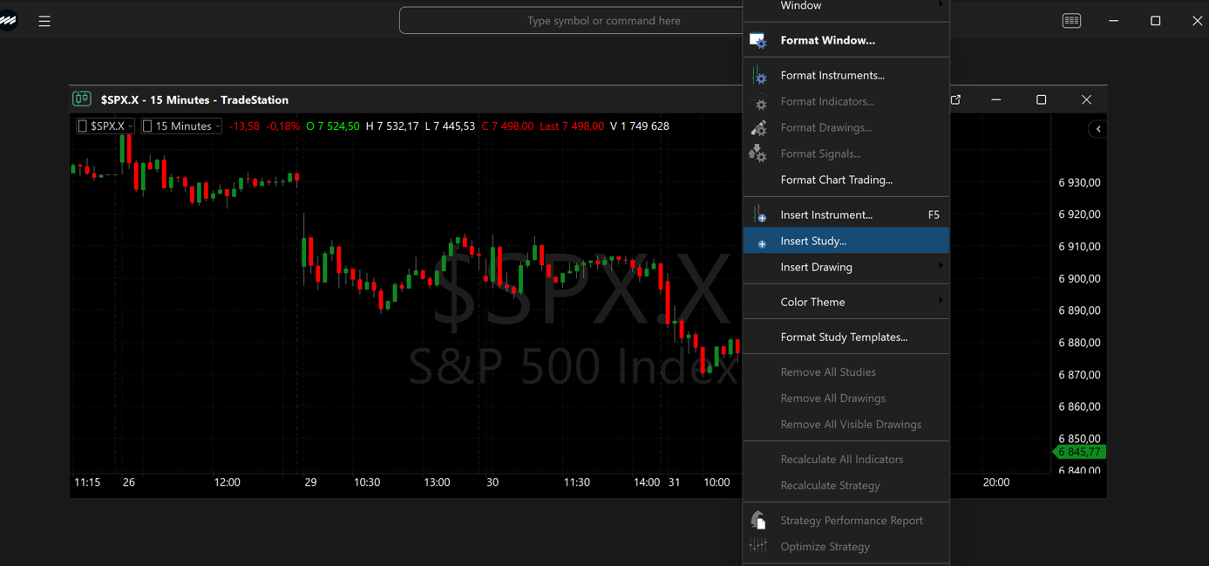Click the Format Drawings icon
Screen dimensions: 1209x566
tap(758, 127)
